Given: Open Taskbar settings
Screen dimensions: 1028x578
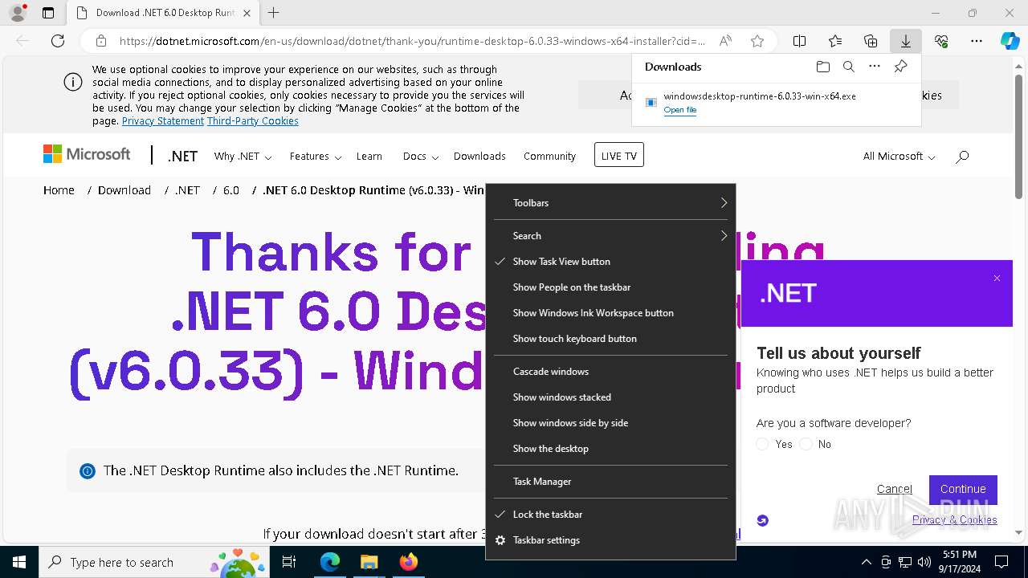Looking at the screenshot, I should click(610, 540).
